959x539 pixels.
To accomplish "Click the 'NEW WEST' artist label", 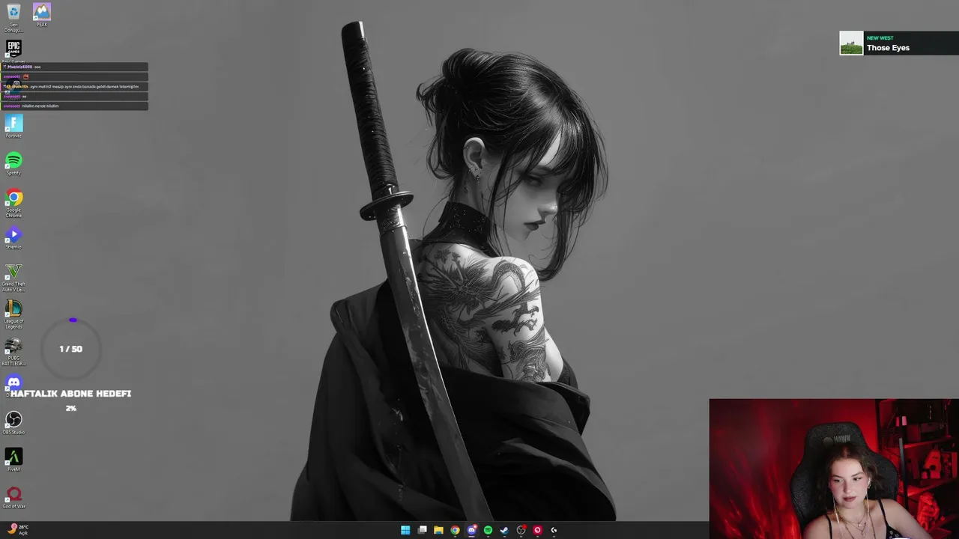I will [880, 38].
